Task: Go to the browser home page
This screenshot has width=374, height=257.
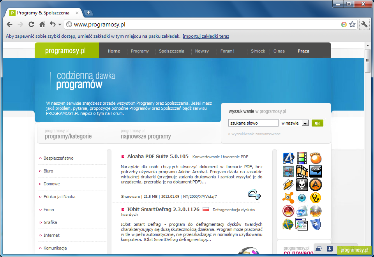Action: 42,24
